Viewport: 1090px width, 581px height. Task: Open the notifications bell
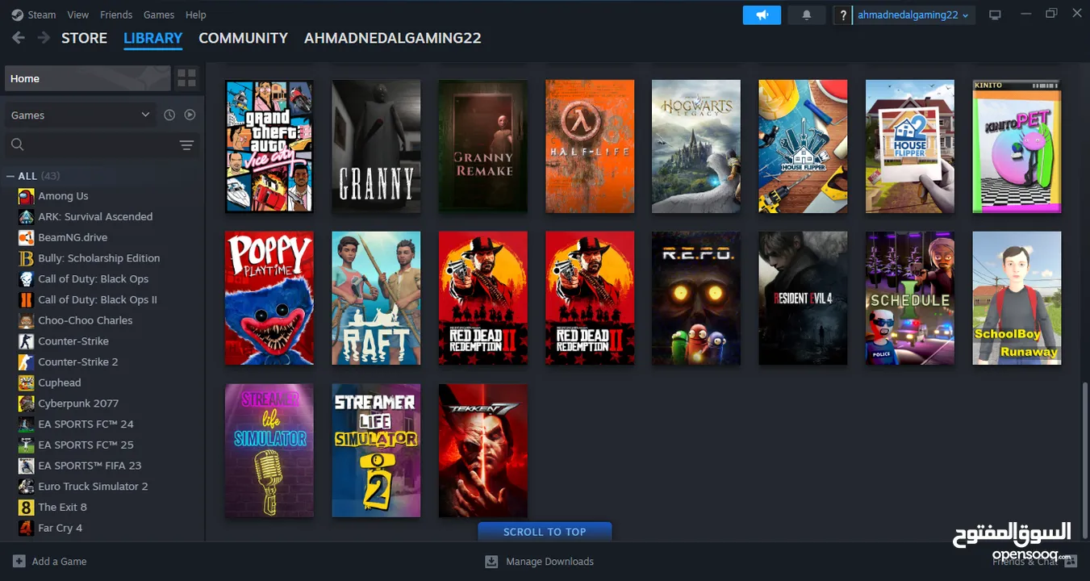click(805, 15)
